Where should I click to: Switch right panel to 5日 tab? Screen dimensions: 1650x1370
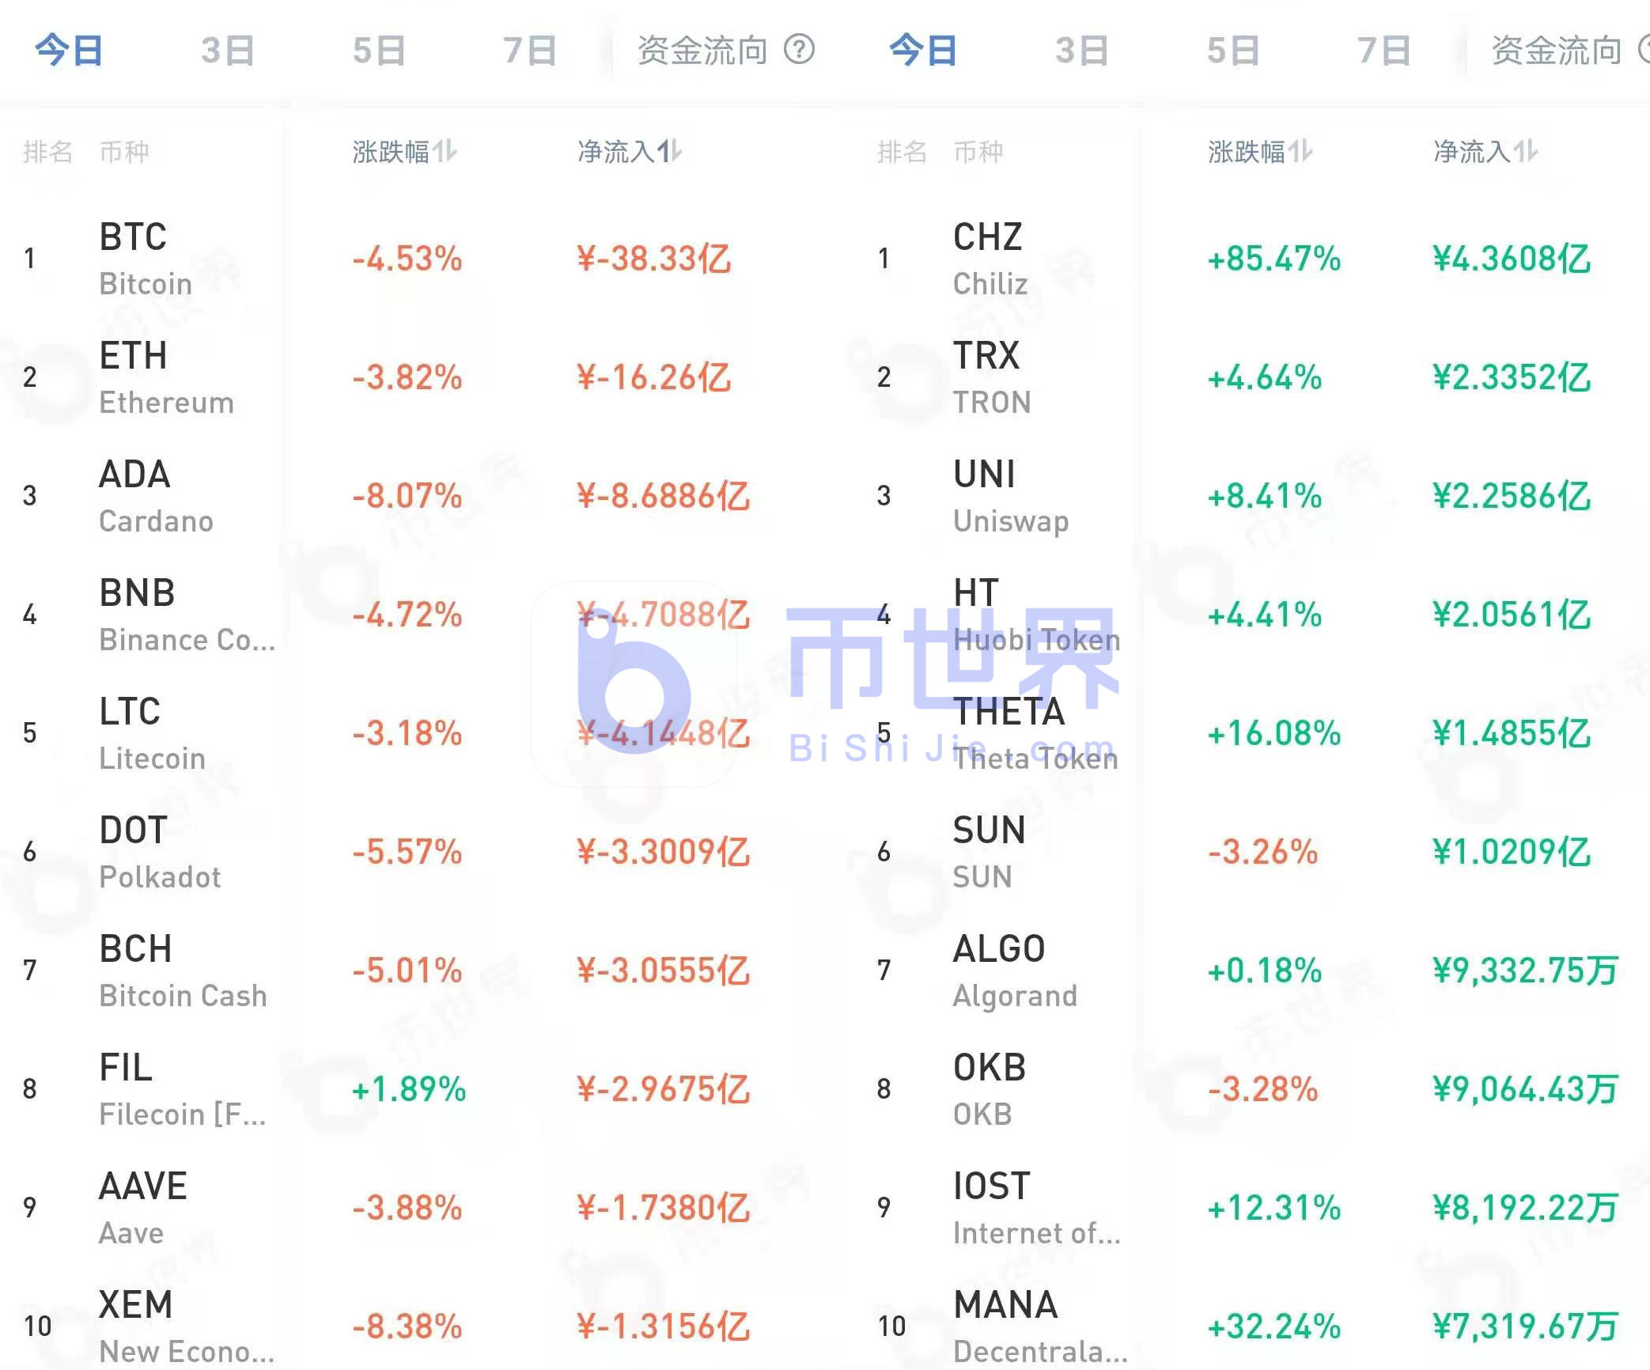pyautogui.click(x=1232, y=51)
